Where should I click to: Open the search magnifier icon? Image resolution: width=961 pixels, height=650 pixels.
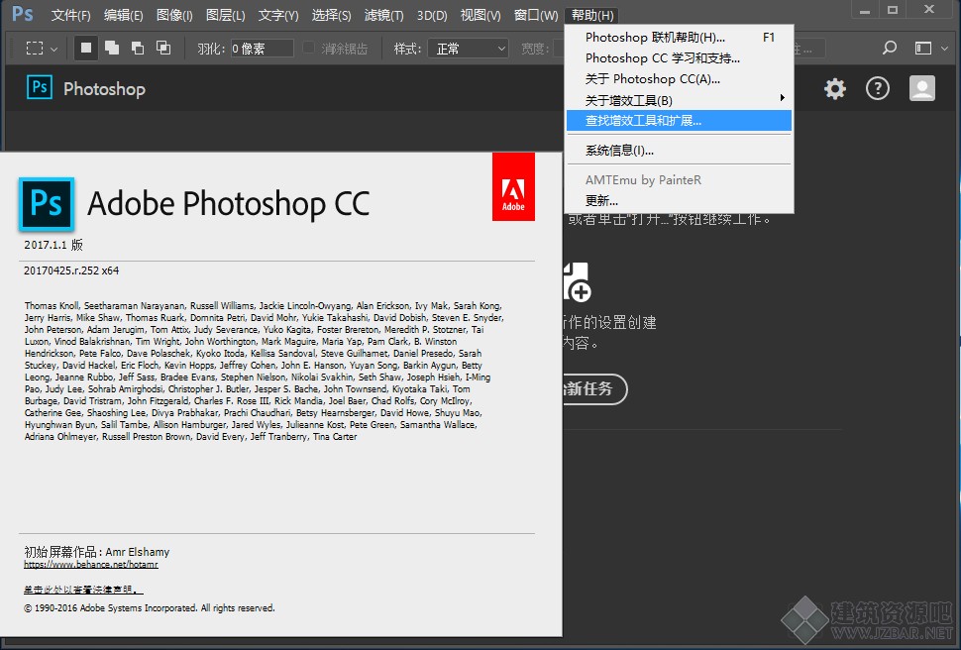890,48
